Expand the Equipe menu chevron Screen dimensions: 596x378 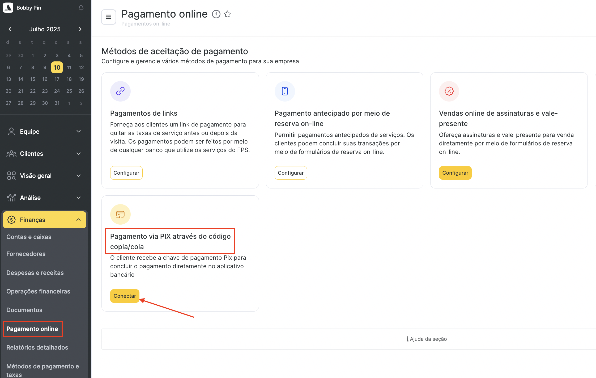(x=79, y=131)
